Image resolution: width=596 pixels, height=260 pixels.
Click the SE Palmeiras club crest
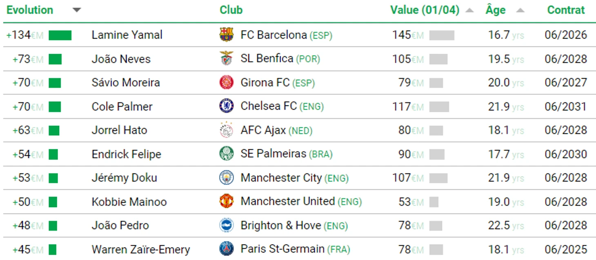[226, 154]
